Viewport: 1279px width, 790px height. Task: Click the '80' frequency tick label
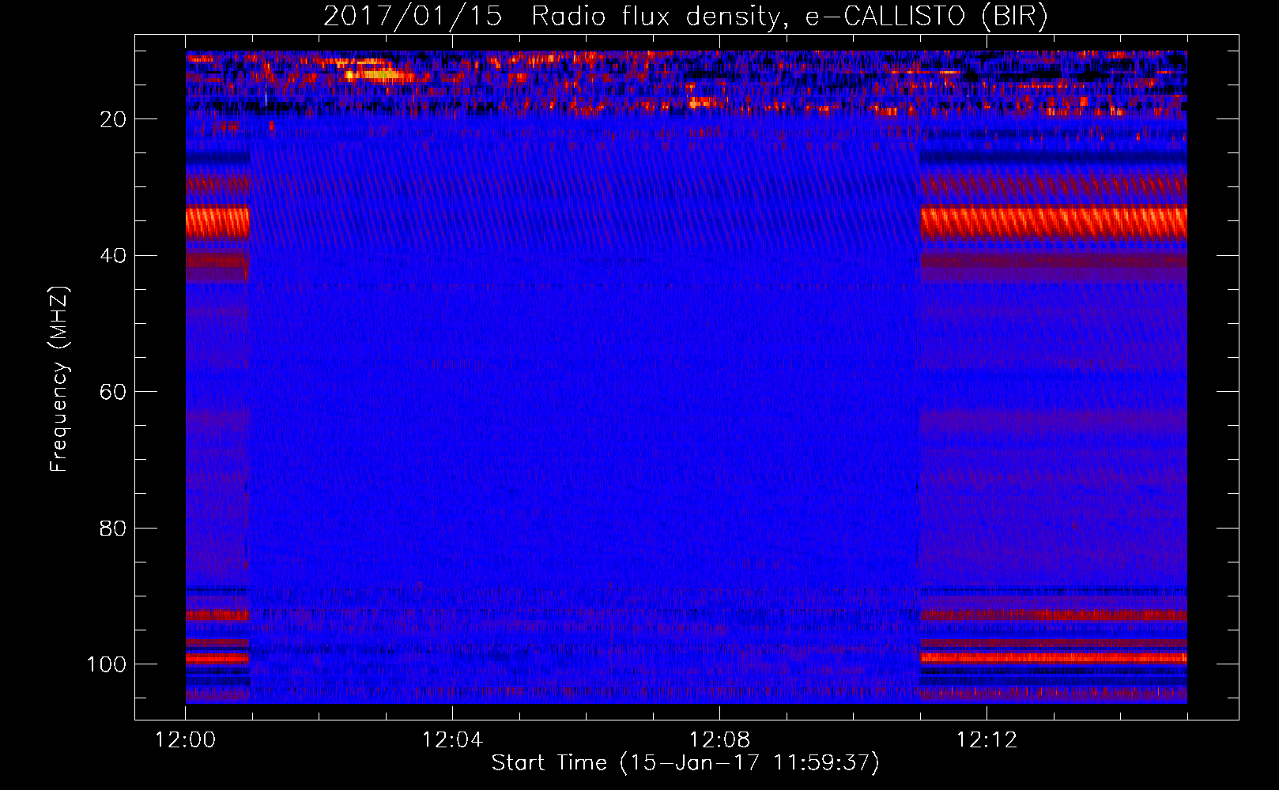(x=113, y=528)
